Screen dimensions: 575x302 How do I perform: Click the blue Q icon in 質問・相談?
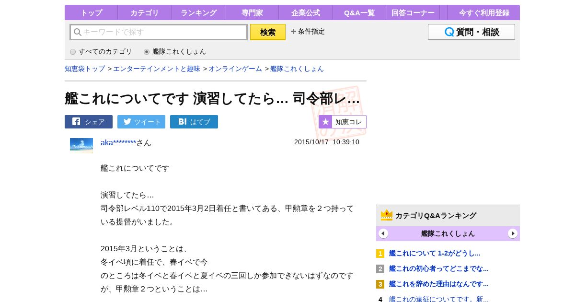449,32
